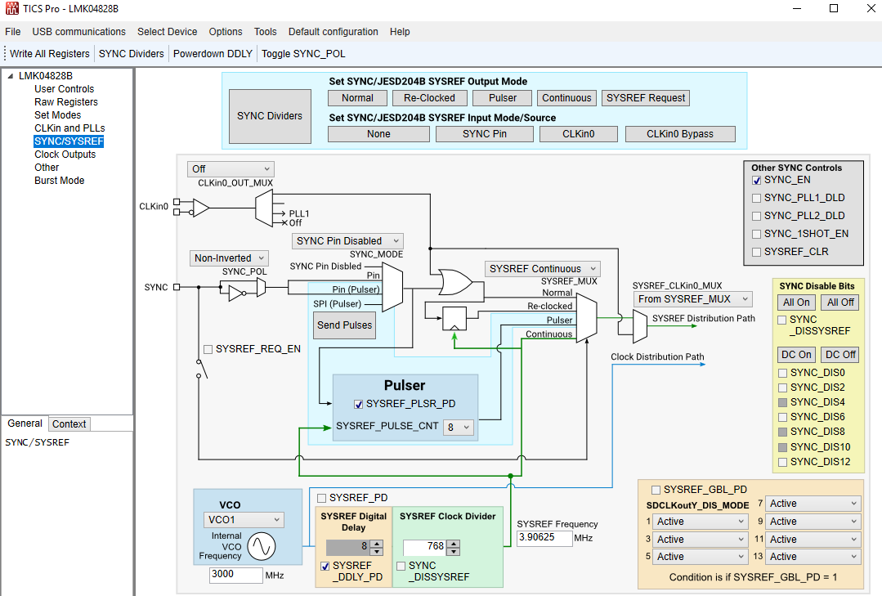Open the CLKin0_OUT_MUX dropdown
This screenshot has height=596, width=882.
click(231, 169)
